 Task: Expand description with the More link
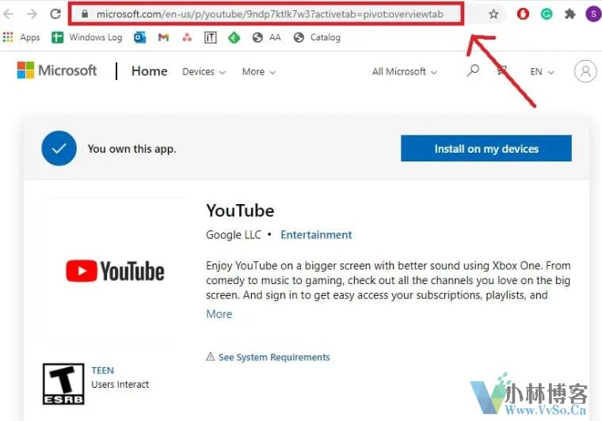pyautogui.click(x=219, y=314)
